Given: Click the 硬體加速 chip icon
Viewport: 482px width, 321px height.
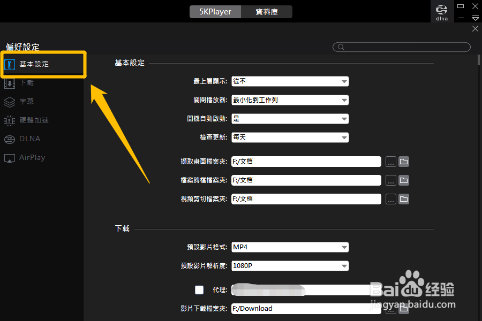Looking at the screenshot, I should pos(10,121).
